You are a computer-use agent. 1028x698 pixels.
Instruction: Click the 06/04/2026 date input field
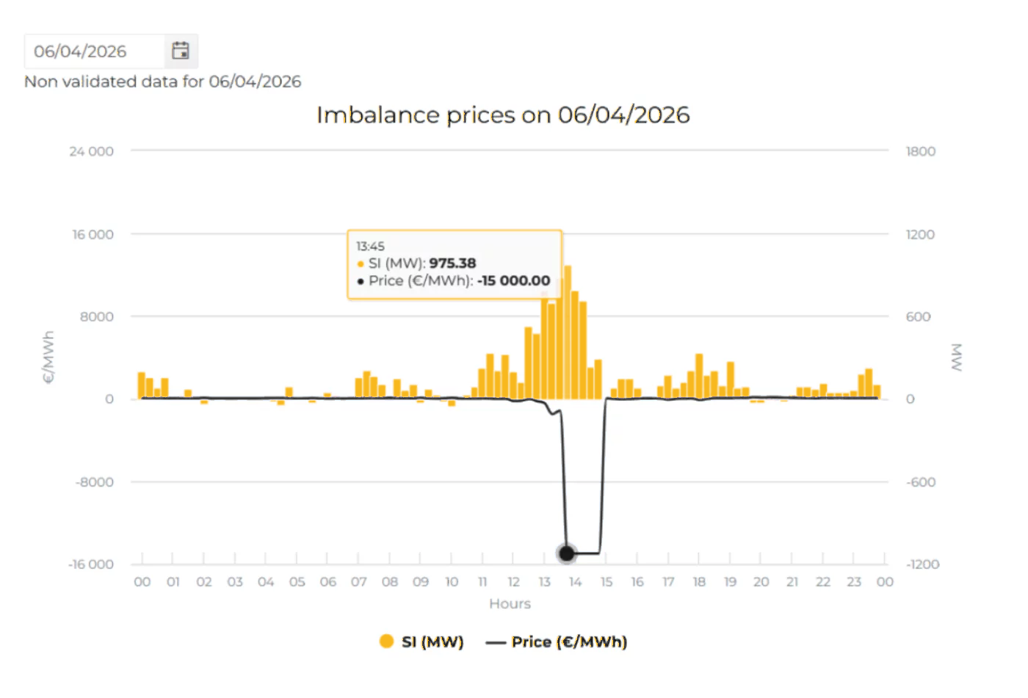(x=95, y=51)
